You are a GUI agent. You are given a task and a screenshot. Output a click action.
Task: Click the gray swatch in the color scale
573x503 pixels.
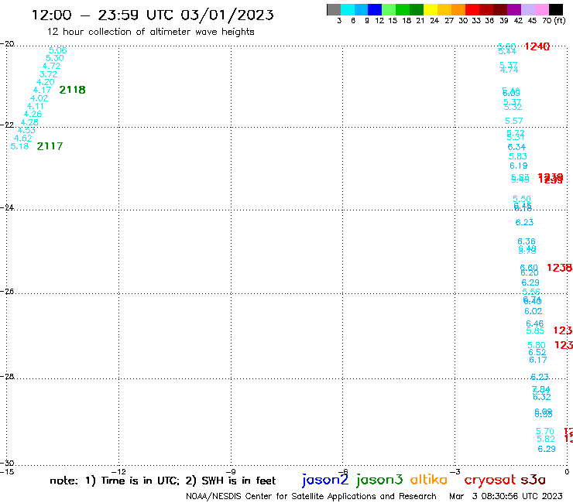click(x=334, y=9)
